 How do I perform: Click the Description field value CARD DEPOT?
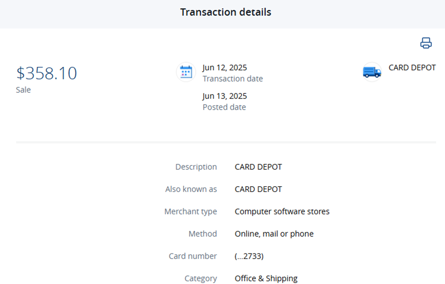[258, 167]
